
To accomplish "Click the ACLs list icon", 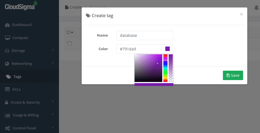I will 7,89.
